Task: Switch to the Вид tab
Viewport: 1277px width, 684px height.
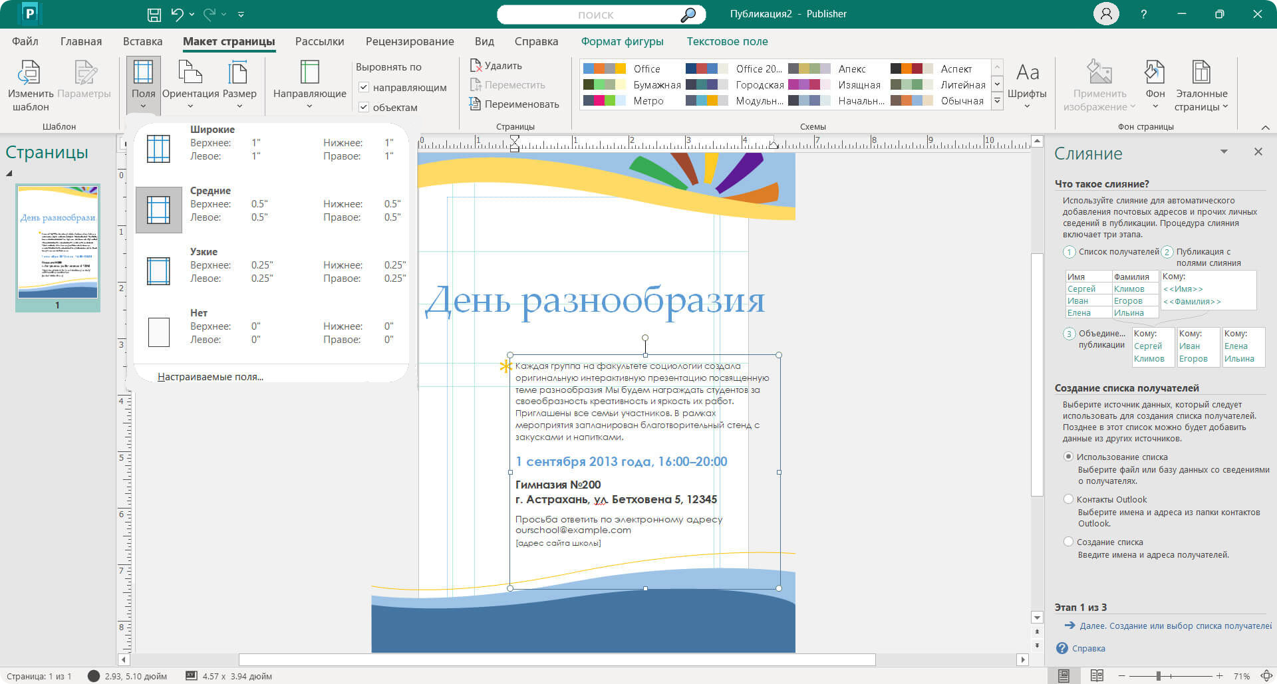Action: pyautogui.click(x=484, y=41)
